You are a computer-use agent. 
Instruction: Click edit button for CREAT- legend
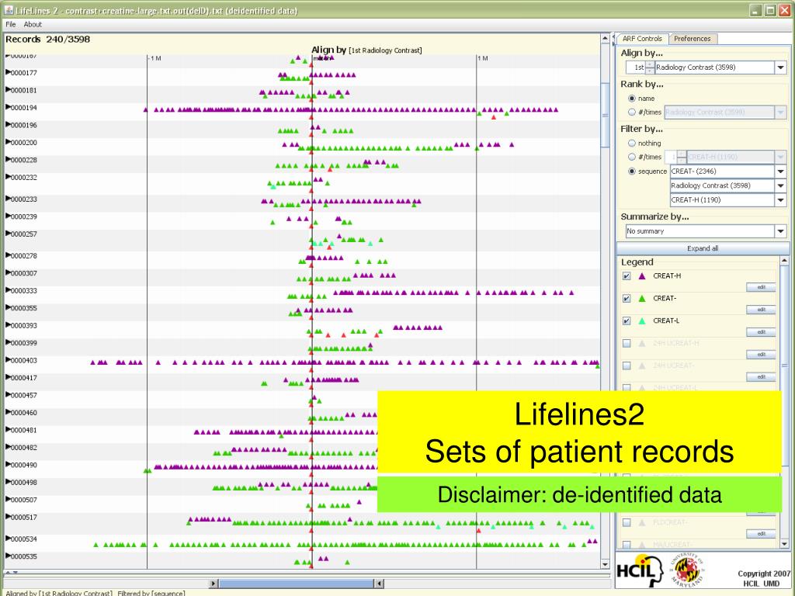pyautogui.click(x=761, y=310)
